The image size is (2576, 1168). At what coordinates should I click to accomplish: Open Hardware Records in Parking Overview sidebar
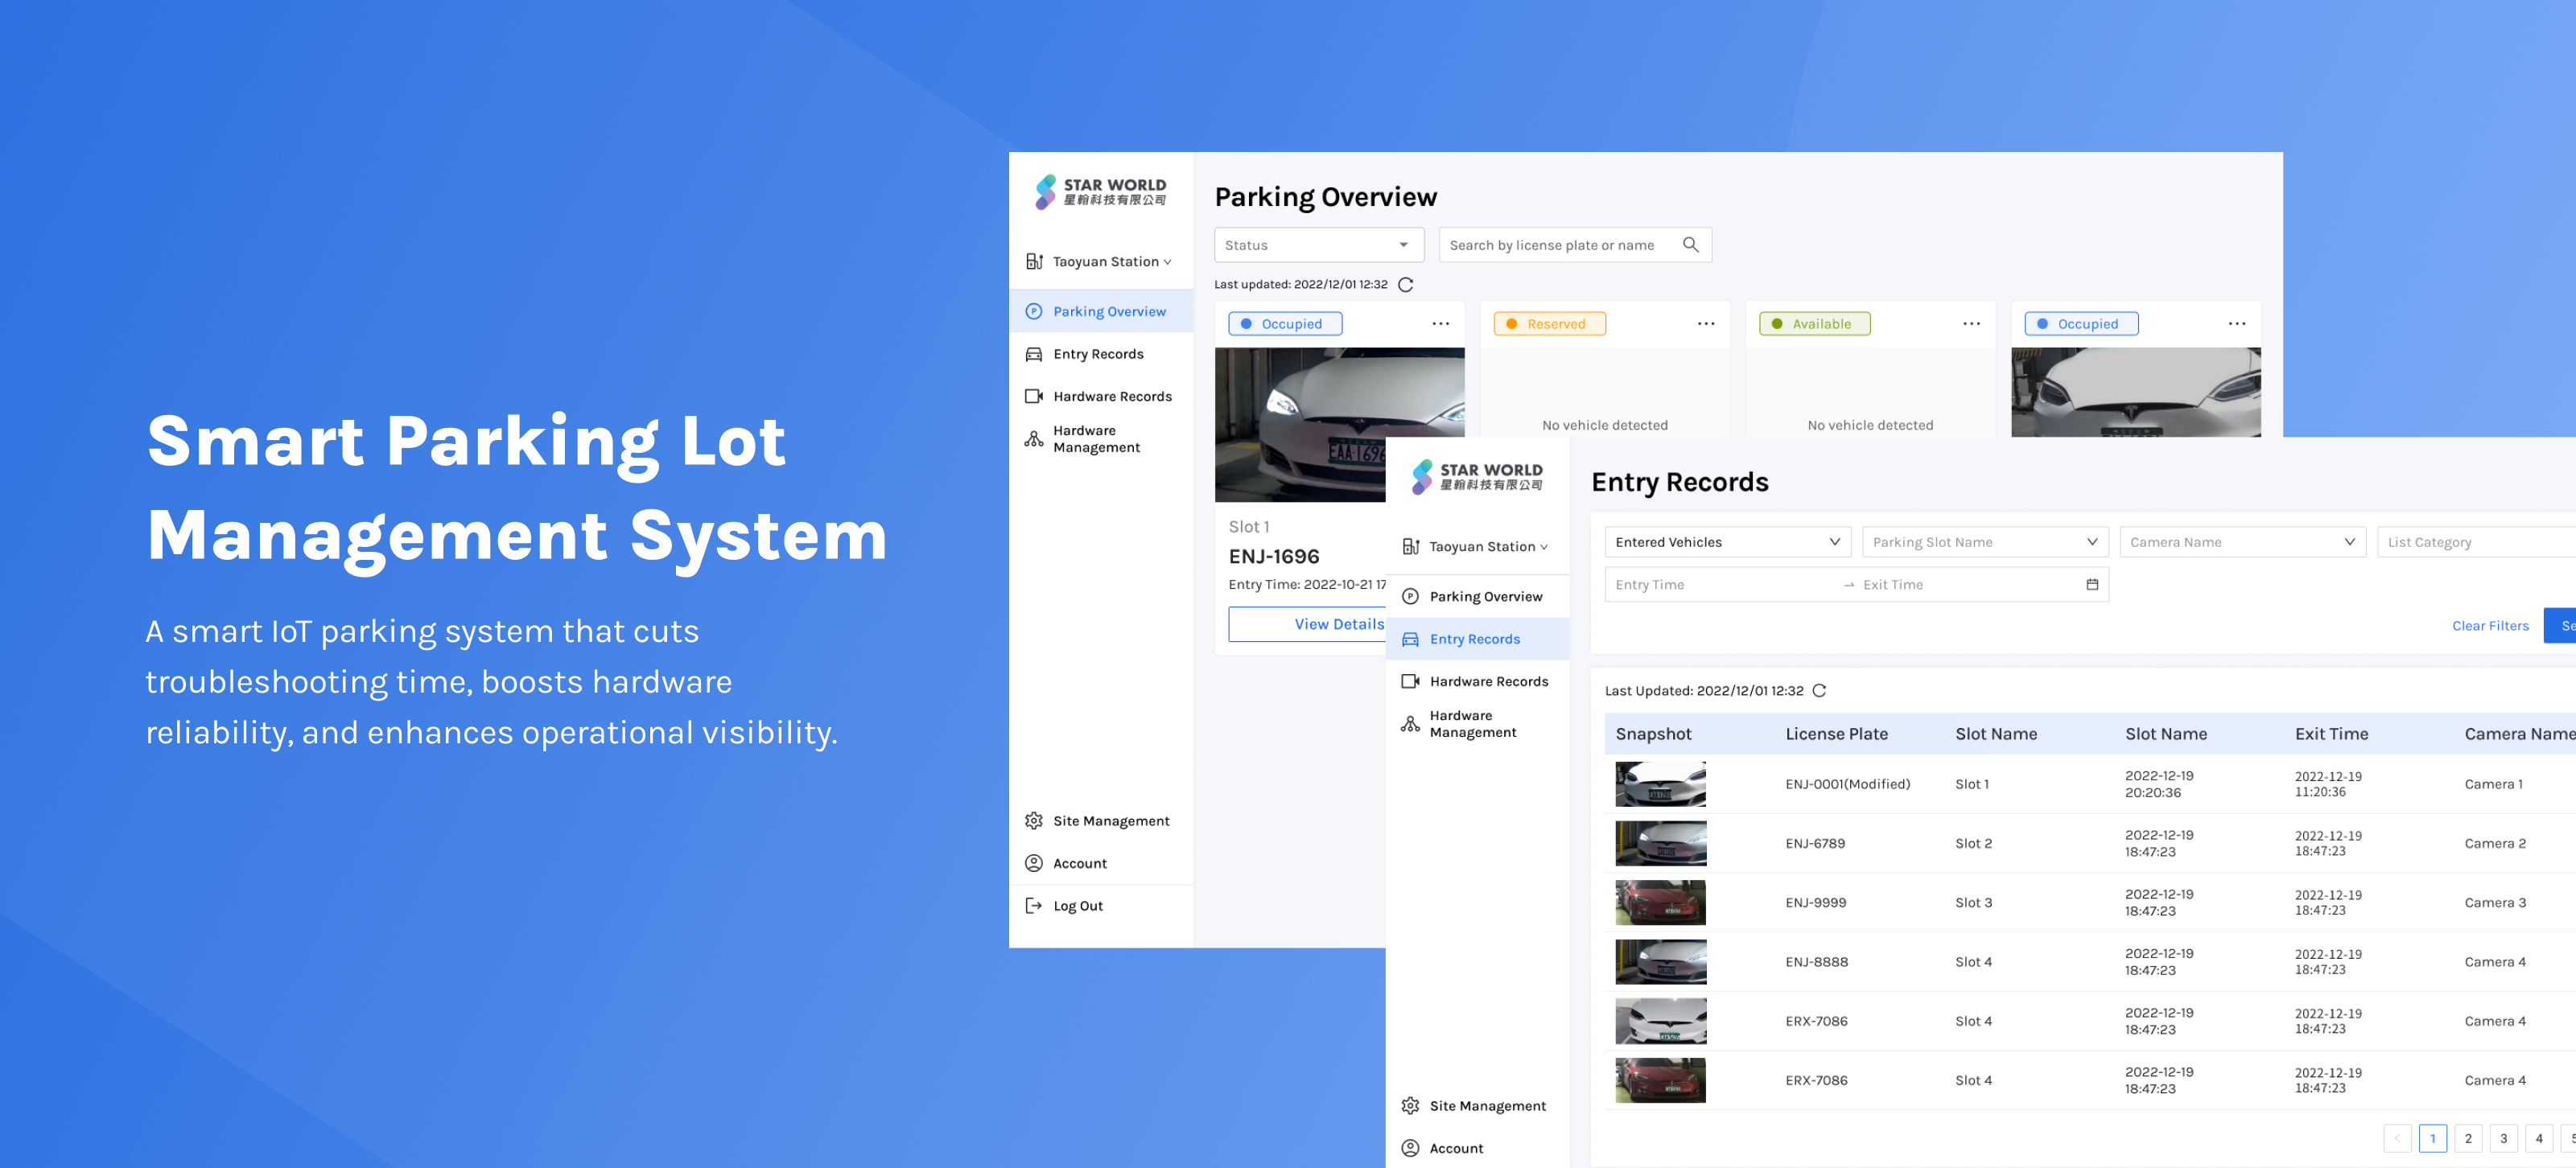coord(1100,396)
